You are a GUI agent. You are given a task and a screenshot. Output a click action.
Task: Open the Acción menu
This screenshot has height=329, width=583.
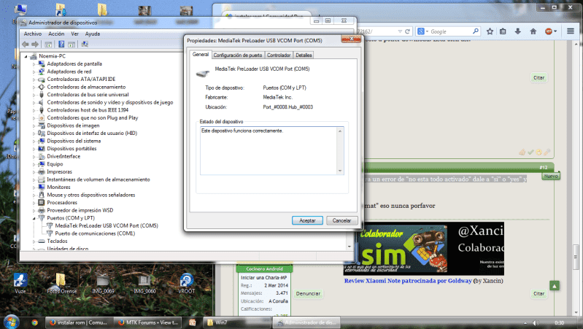pos(56,34)
